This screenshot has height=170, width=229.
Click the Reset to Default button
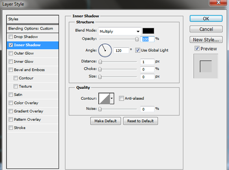(x=141, y=121)
